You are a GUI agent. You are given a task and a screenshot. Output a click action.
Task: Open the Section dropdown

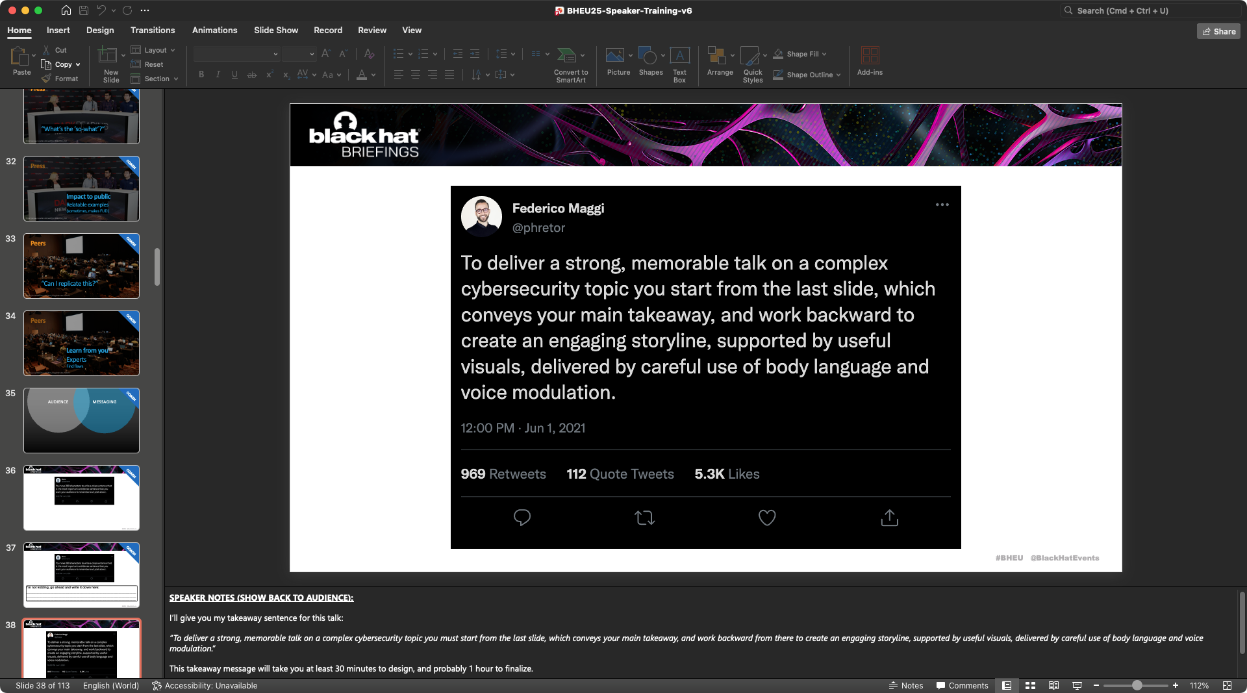click(155, 79)
